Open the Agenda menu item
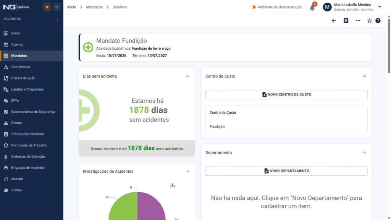 pyautogui.click(x=32, y=44)
